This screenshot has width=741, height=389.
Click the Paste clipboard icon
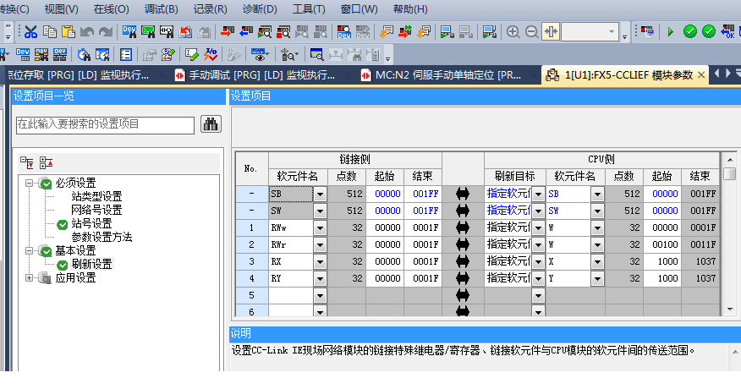(x=69, y=32)
